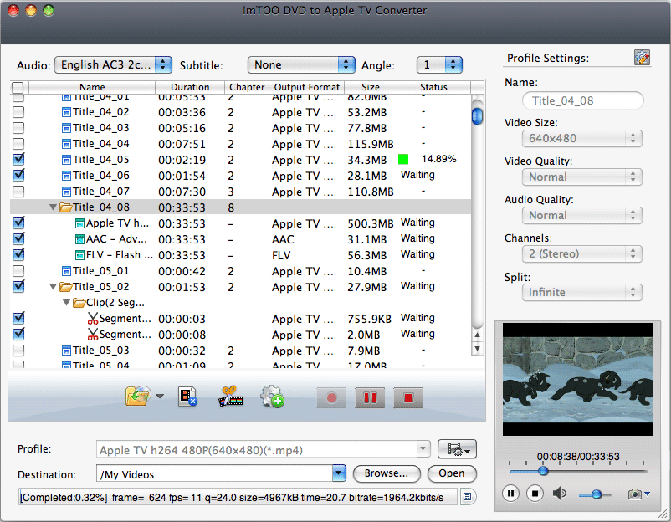Sort by the Name column header
671x522 pixels.
click(91, 87)
